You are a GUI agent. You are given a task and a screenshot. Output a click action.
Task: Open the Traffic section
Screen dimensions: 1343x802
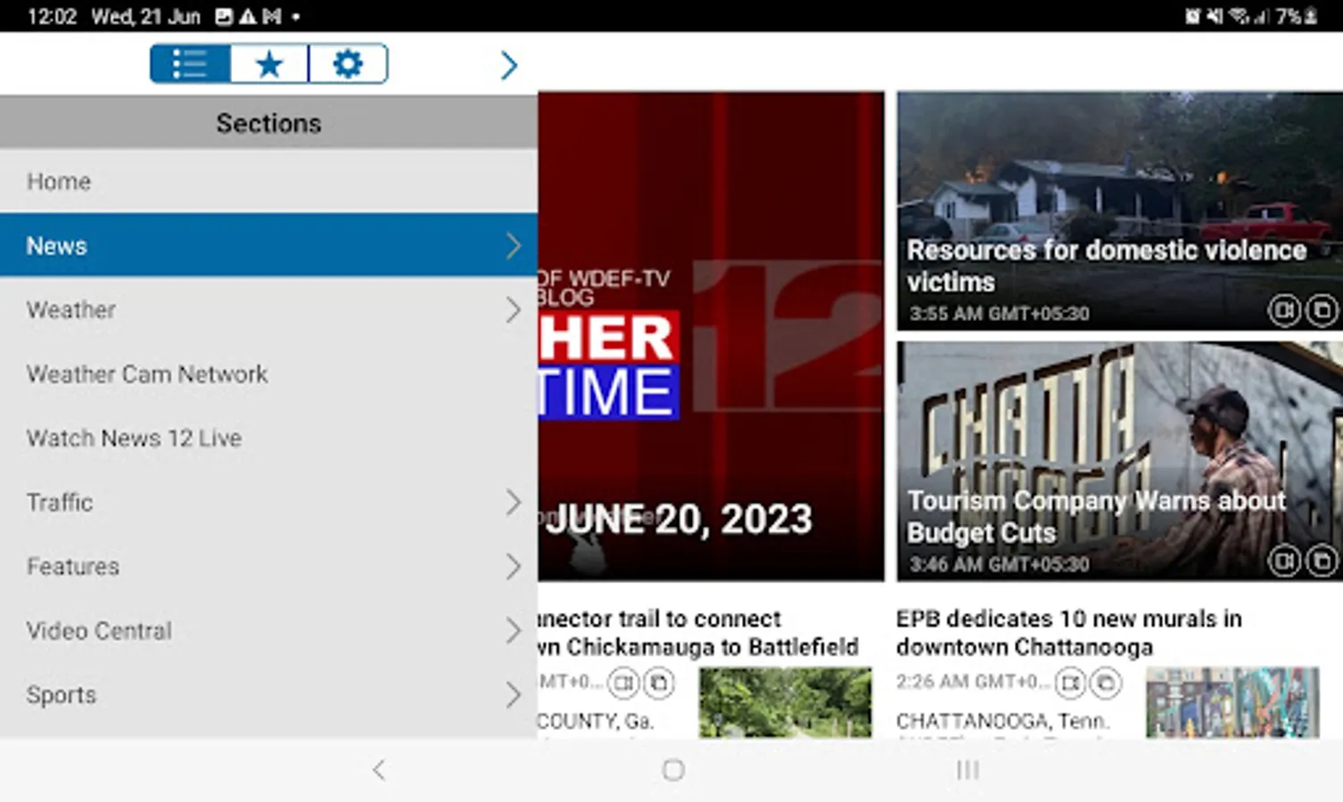(268, 502)
